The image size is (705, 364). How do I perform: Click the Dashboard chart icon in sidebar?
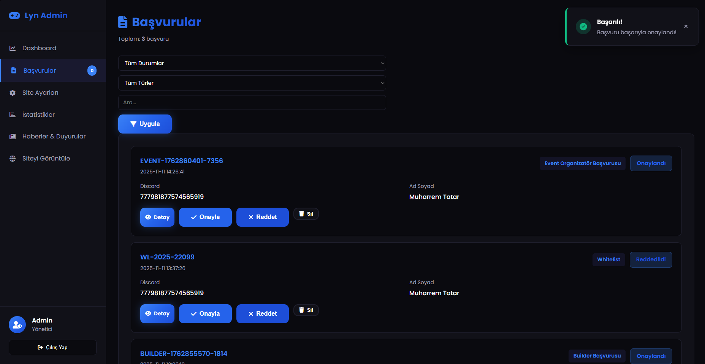tap(13, 48)
